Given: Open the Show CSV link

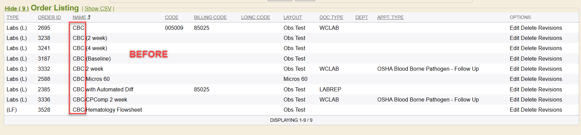Looking at the screenshot, I should click(x=98, y=8).
